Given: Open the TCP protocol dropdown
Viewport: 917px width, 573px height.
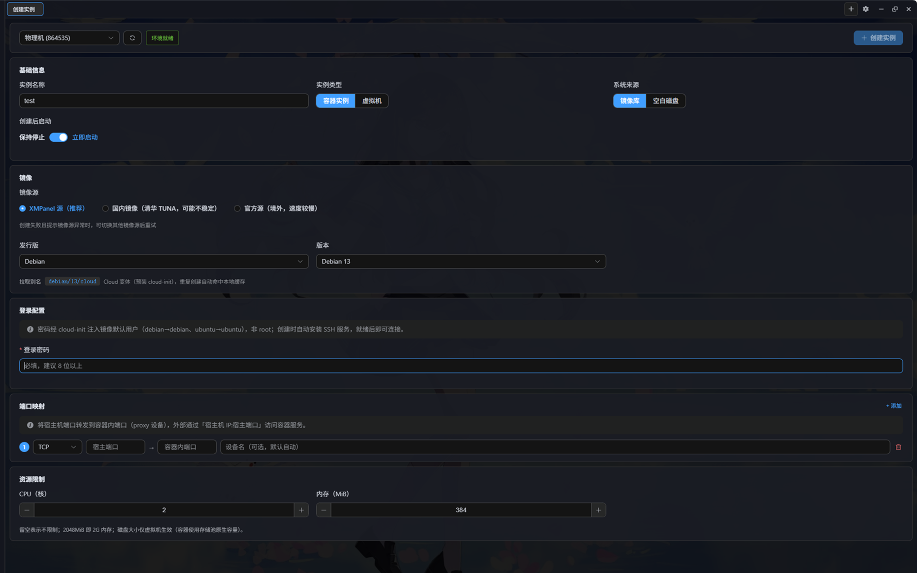Looking at the screenshot, I should click(x=57, y=447).
